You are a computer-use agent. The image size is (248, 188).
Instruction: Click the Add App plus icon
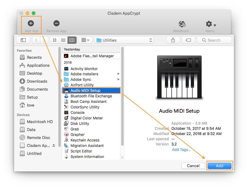[31, 23]
